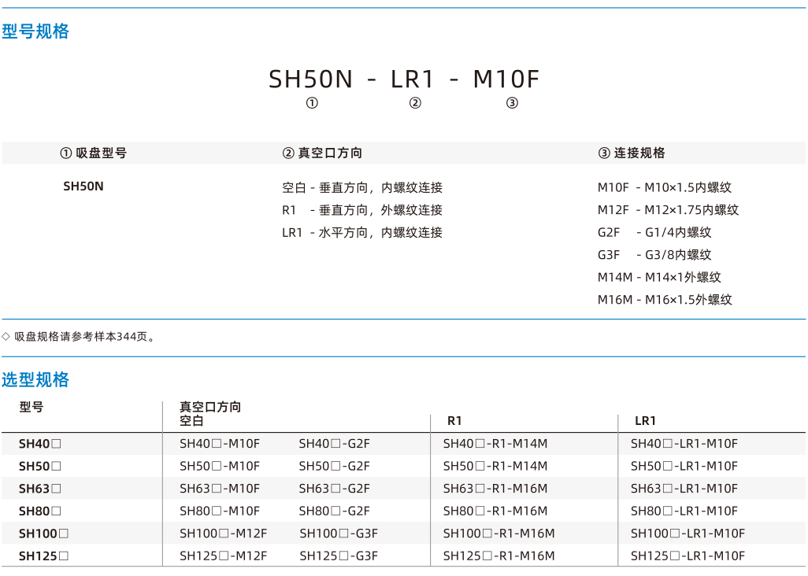Click the "选型规格" section heading
This screenshot has height=576, width=808.
pyautogui.click(x=35, y=380)
